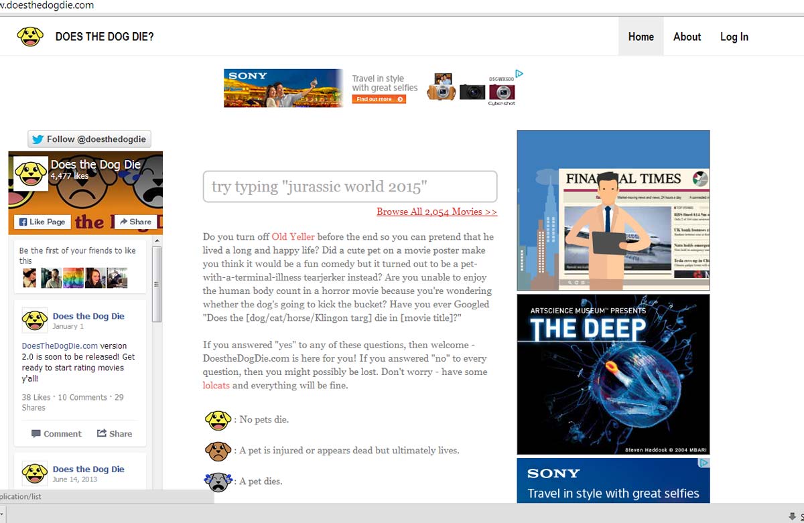Click the Like Page button
This screenshot has height=523, width=804.
tap(42, 222)
